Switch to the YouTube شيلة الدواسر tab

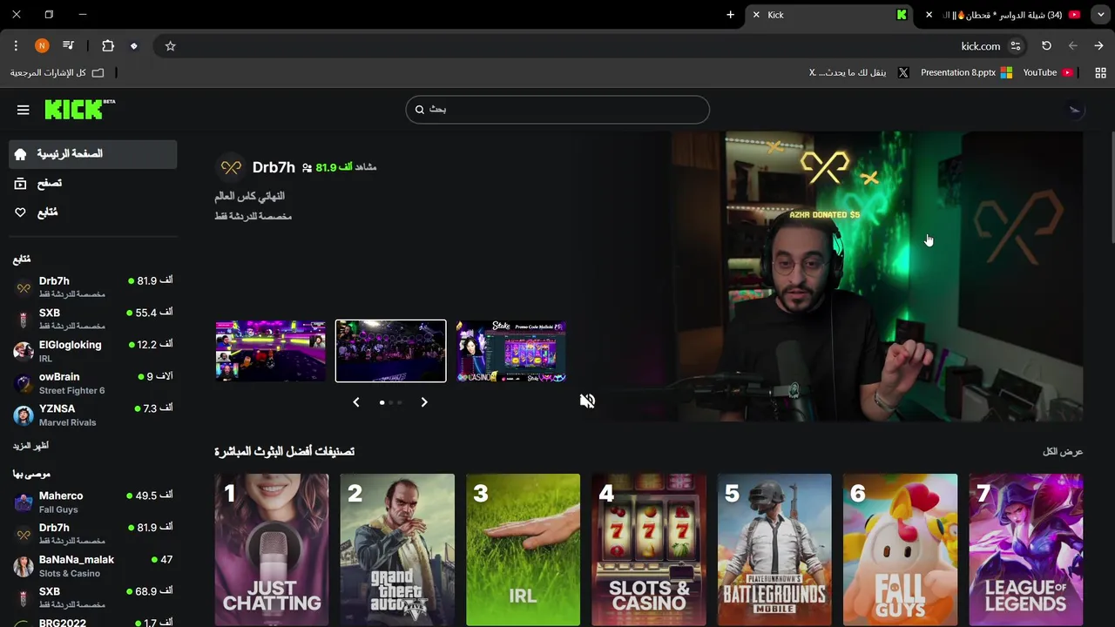(x=1003, y=15)
